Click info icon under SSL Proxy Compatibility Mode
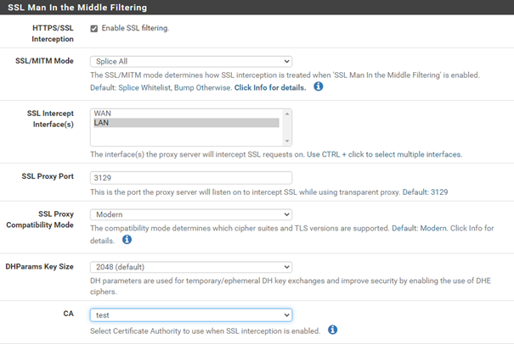The image size is (514, 344). [x=127, y=240]
